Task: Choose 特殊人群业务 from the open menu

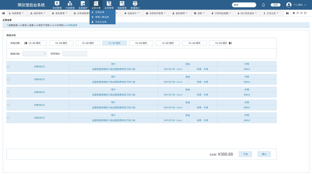Action: tap(102, 17)
